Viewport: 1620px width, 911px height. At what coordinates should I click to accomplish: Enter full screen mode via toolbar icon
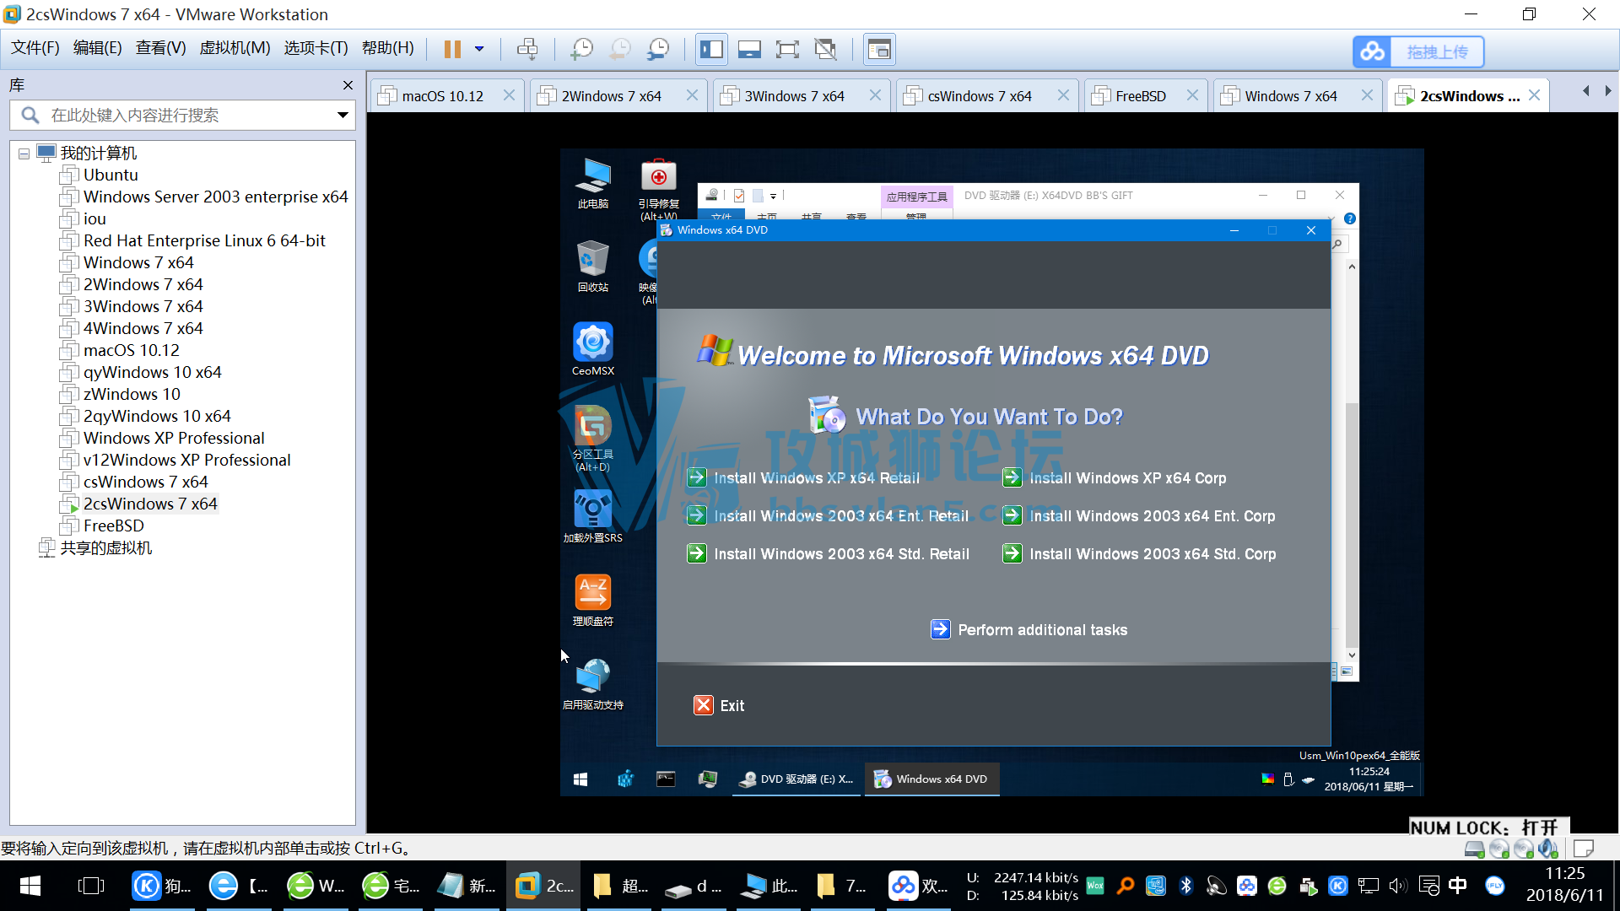point(787,49)
